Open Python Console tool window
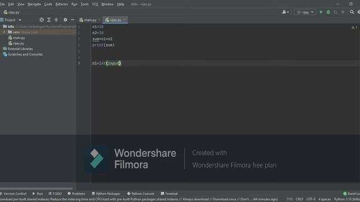Screen dimensions: 360x202 (x=141, y=194)
